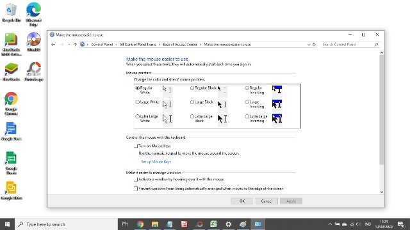Select Google Slides desktop shortcut
The image size is (410, 230).
(11, 190)
